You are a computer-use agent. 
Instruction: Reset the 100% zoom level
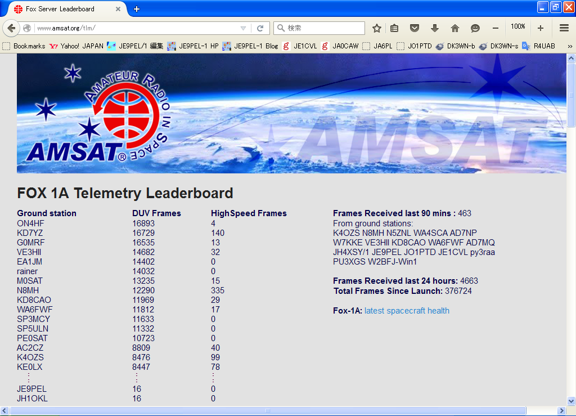tap(518, 26)
